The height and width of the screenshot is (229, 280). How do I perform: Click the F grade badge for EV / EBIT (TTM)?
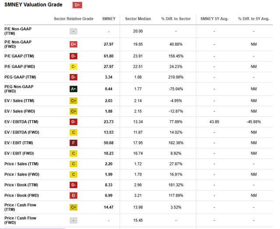tap(73, 143)
